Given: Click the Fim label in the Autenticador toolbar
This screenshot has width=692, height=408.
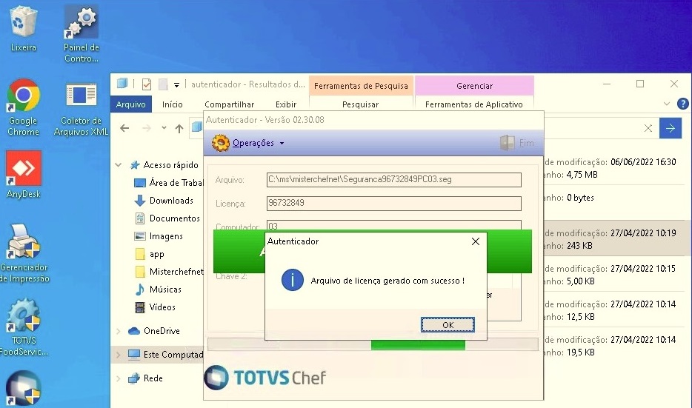Looking at the screenshot, I should (x=527, y=143).
